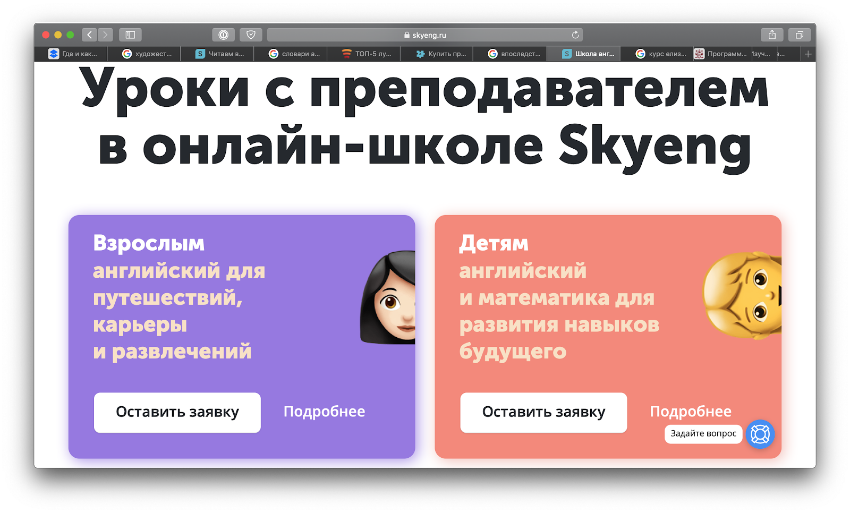Reload the skyeng.ru page

(575, 35)
